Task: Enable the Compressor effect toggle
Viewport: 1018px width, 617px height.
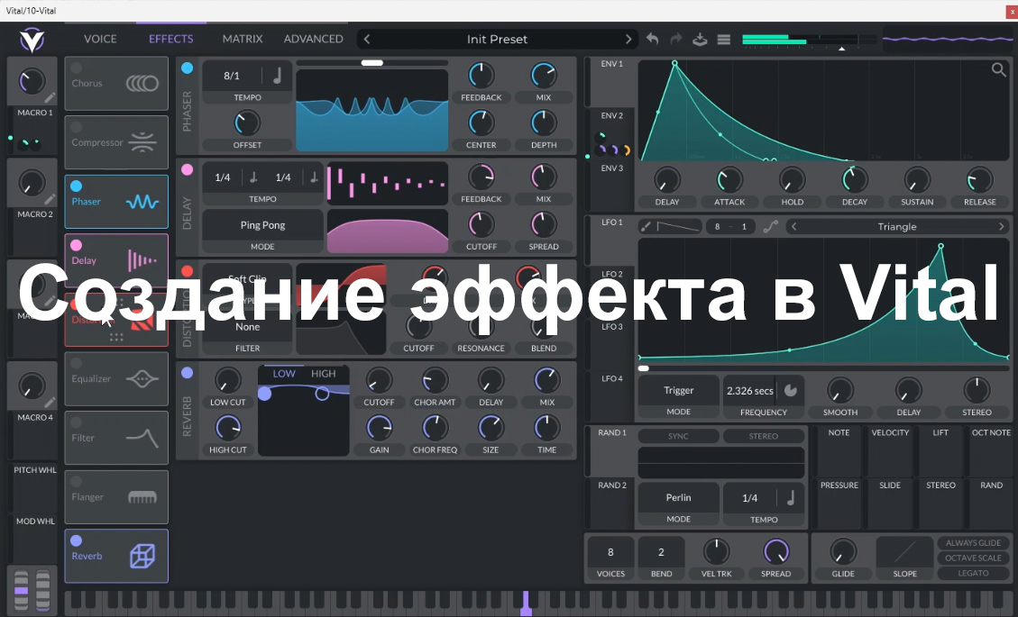Action: [76, 127]
